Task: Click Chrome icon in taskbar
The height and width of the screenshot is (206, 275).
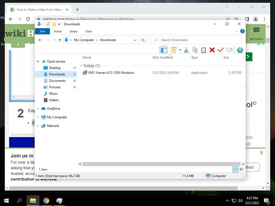Action: pyautogui.click(x=46, y=201)
